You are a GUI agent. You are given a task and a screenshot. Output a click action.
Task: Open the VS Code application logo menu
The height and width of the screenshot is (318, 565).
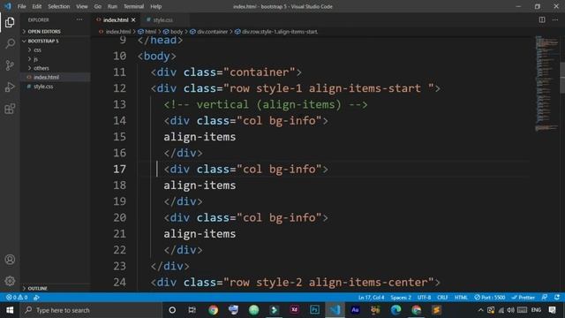8,6
